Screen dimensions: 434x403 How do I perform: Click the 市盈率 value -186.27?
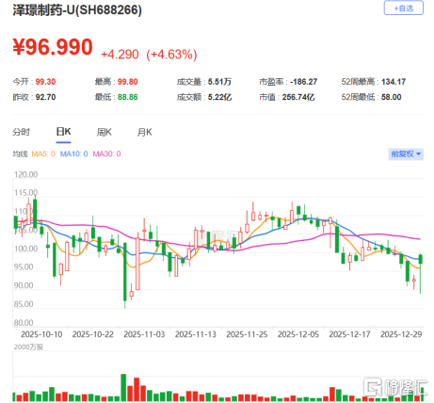tap(304, 82)
